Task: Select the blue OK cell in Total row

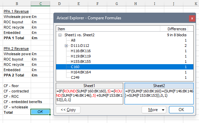Action: (x=40, y=112)
